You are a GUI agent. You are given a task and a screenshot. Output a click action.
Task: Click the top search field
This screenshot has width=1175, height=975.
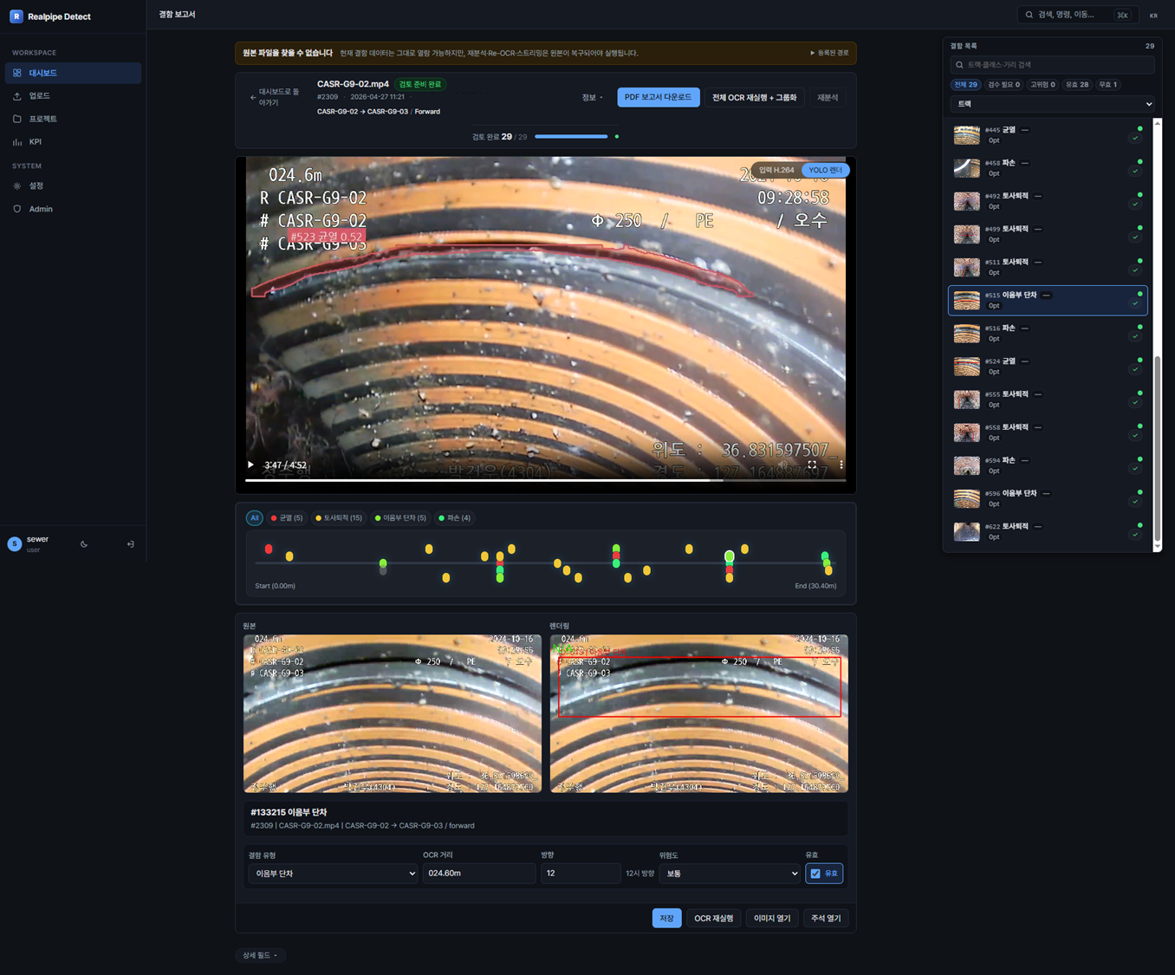click(x=1077, y=15)
